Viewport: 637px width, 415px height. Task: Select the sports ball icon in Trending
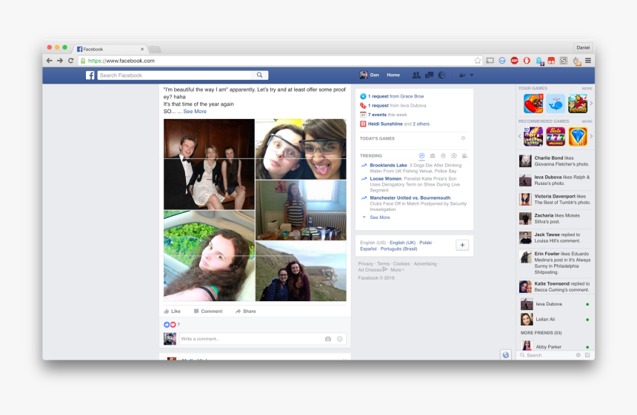(x=454, y=156)
